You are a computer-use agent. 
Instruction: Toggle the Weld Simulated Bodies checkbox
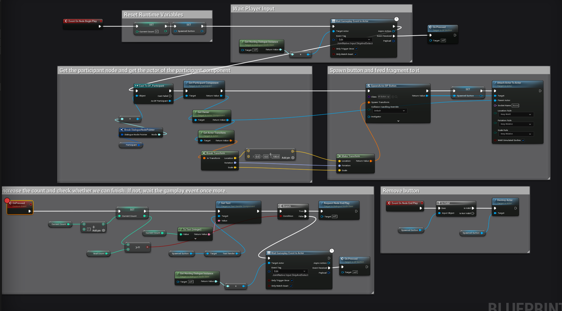coord(523,140)
